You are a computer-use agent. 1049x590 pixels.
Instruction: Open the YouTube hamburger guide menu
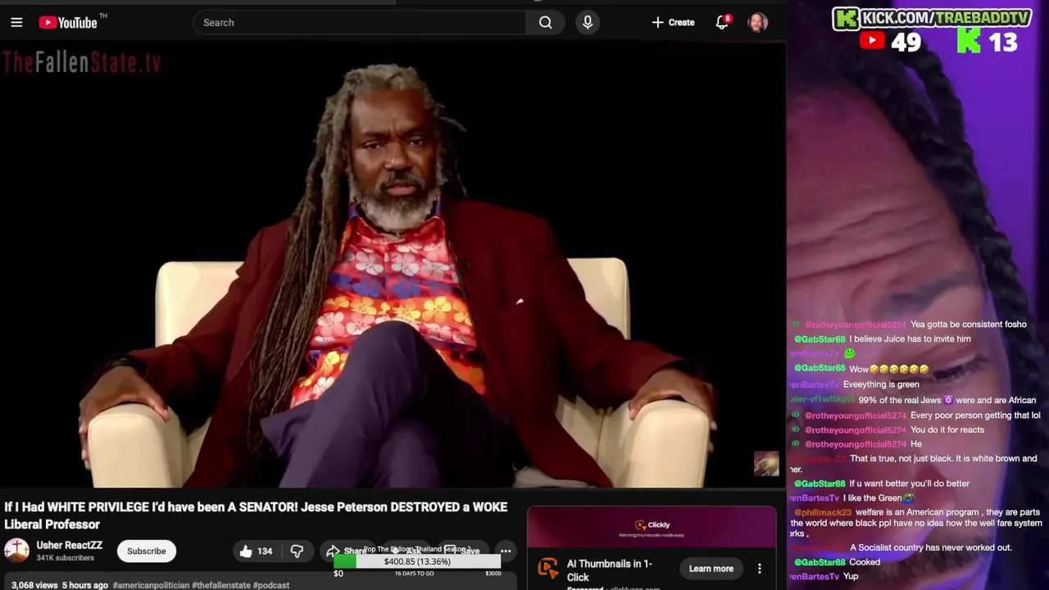pyautogui.click(x=16, y=23)
